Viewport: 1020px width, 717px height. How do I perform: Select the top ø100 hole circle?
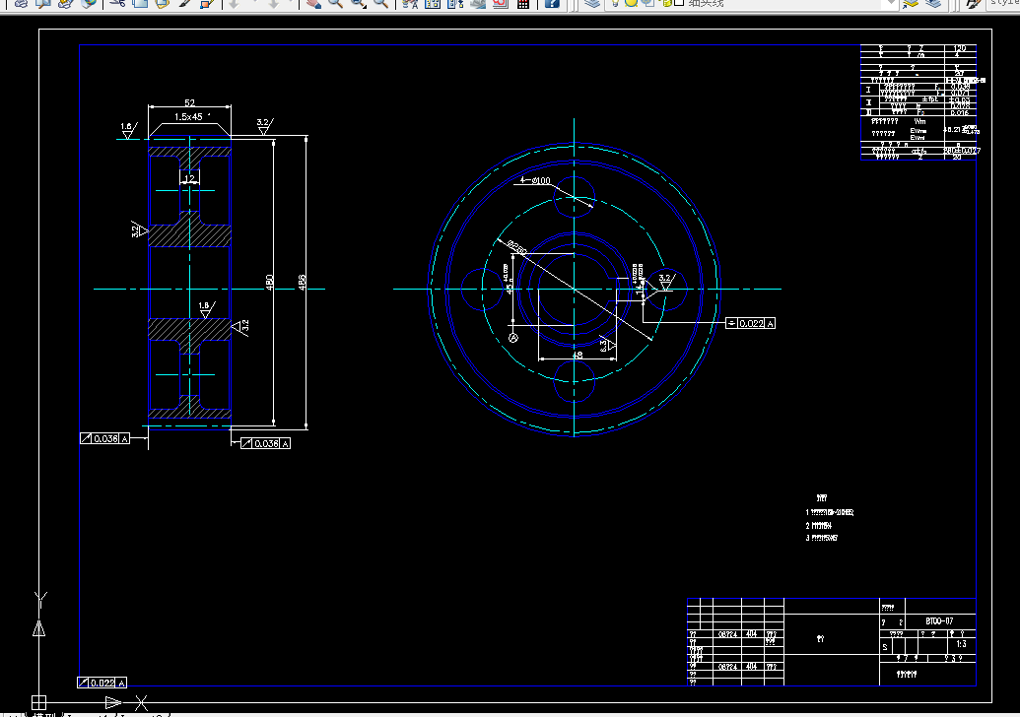[x=574, y=197]
